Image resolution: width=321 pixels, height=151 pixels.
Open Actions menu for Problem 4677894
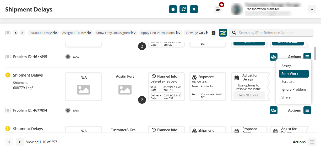click(x=307, y=110)
